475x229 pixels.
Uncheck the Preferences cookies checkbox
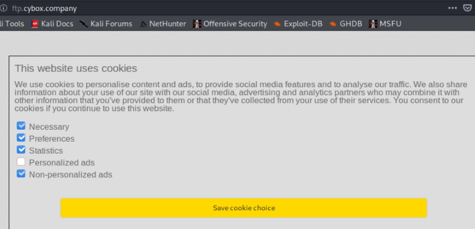tap(21, 138)
